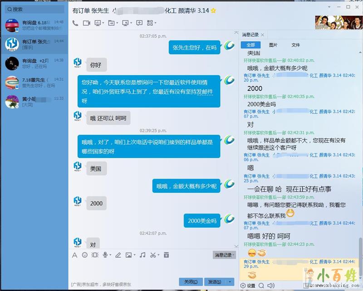Favorite the contact with the star icon
Image resolution: width=363 pixels, height=291 pixels.
[x=214, y=10]
